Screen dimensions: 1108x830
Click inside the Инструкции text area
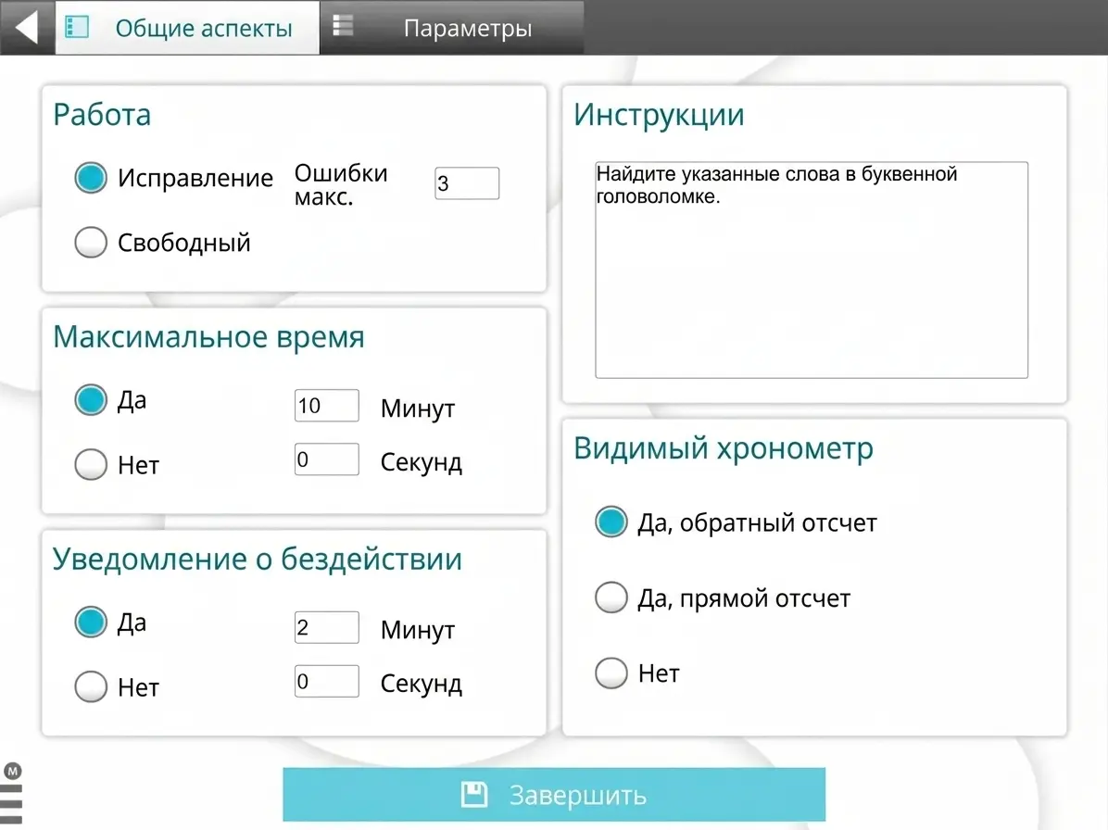pos(812,270)
